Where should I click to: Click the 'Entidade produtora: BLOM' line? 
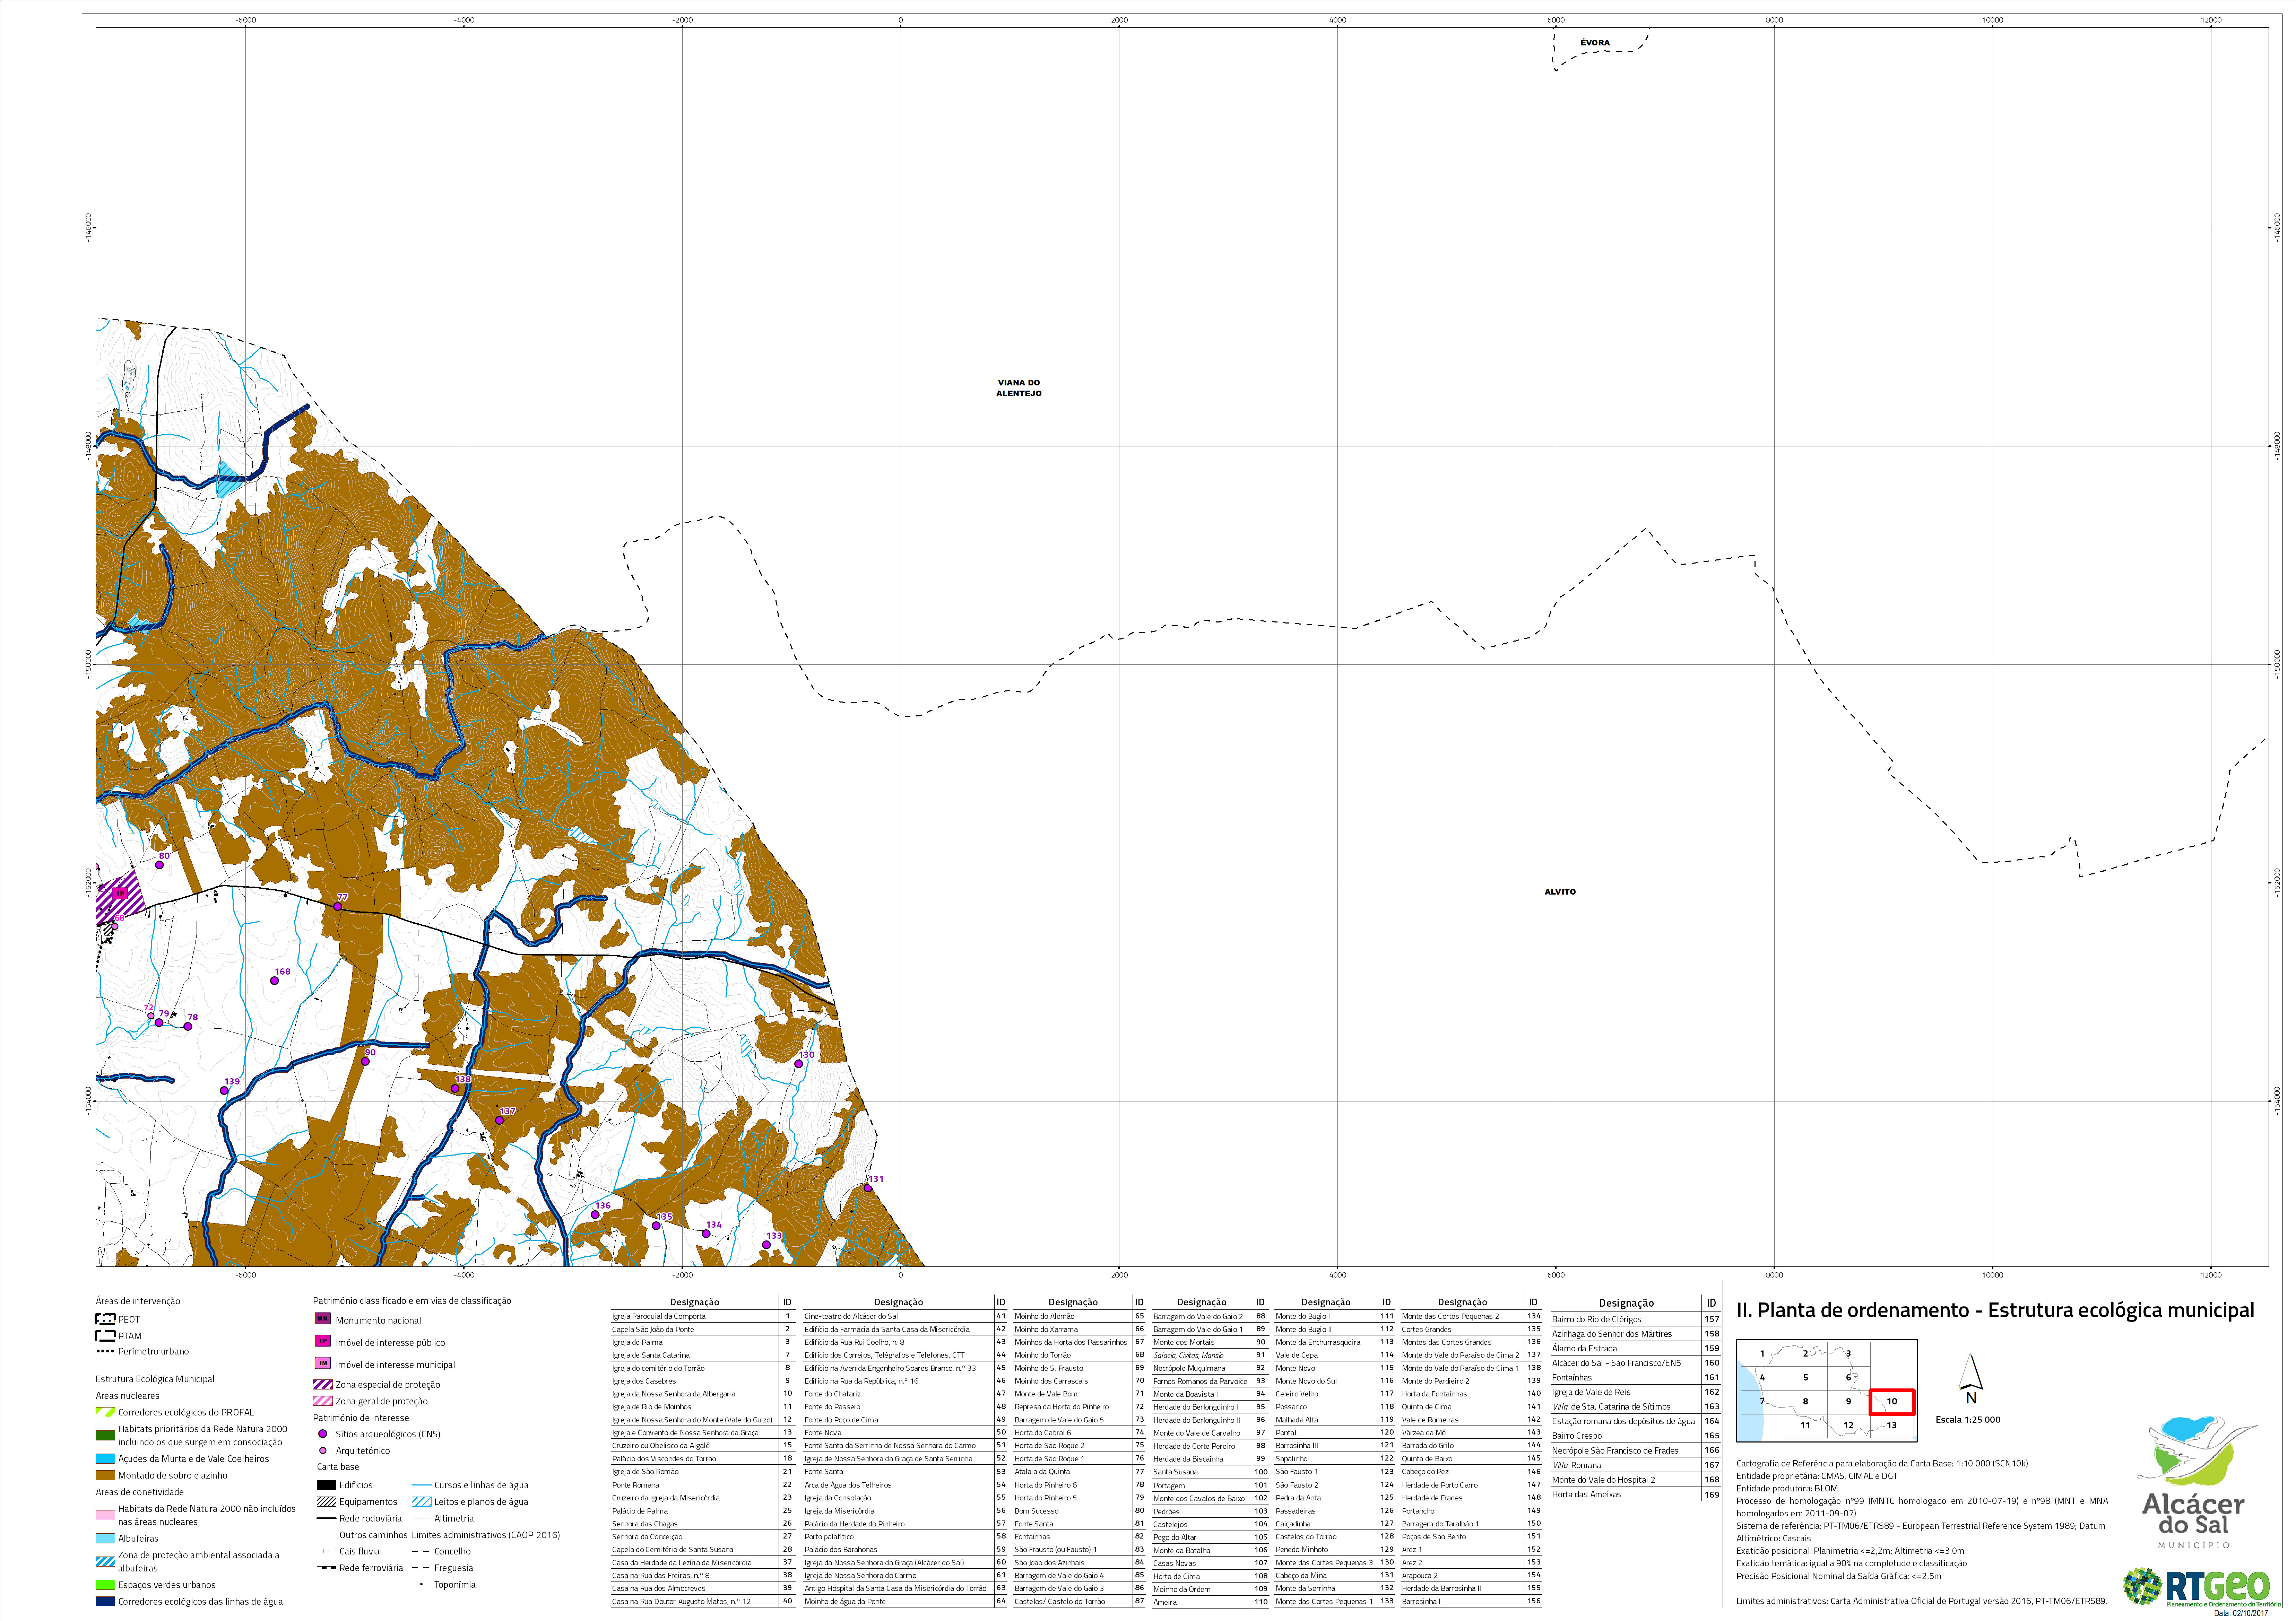pyautogui.click(x=1787, y=1488)
